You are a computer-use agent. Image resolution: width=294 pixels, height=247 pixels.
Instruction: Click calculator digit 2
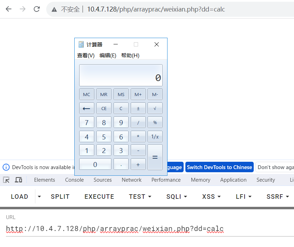(104, 150)
